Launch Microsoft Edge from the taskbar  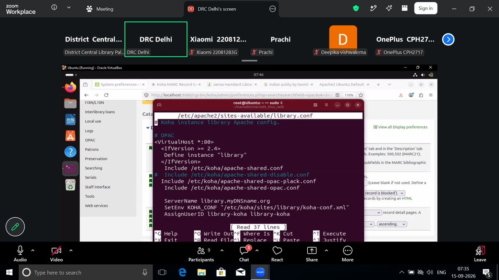[182, 273]
